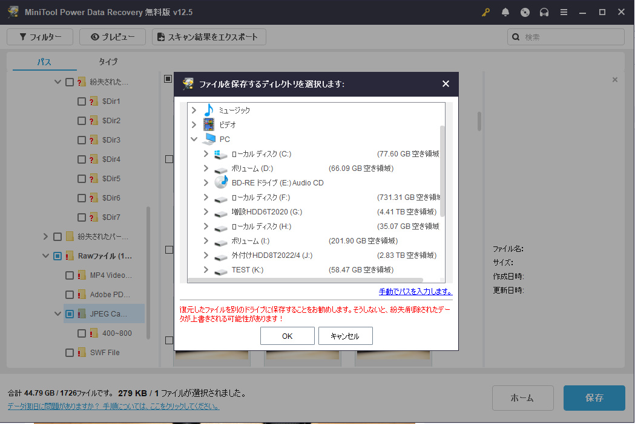
Task: Click the ローカル ディスク (C:) Windows drive icon
Action: click(220, 154)
